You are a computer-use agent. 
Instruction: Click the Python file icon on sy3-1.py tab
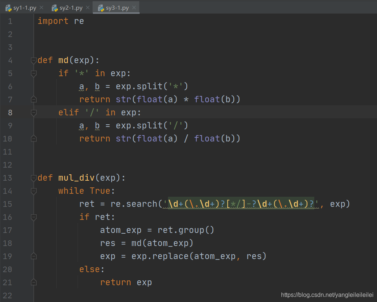click(101, 8)
